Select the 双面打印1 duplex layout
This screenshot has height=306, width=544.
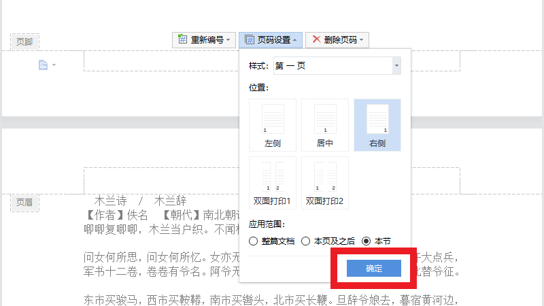click(x=273, y=182)
